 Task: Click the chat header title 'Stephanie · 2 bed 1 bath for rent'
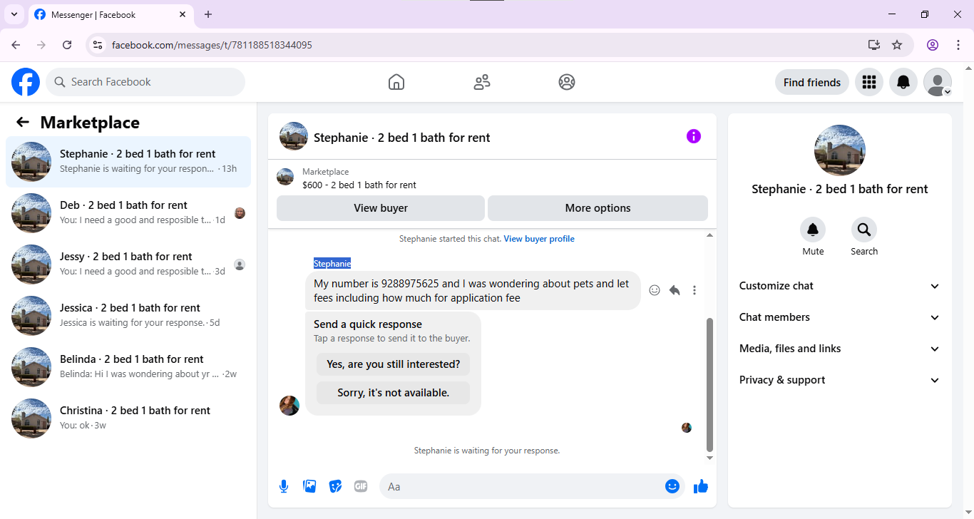[402, 138]
